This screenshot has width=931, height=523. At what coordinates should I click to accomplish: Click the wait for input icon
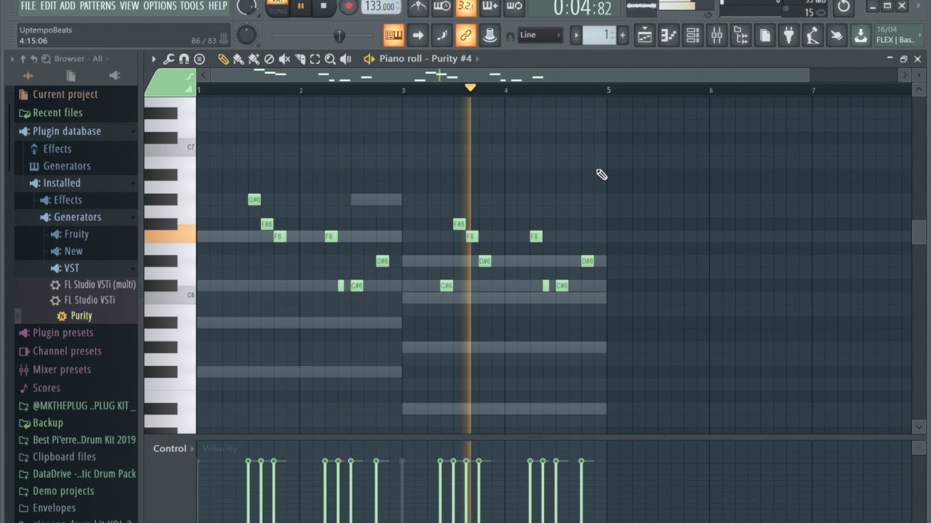(442, 7)
